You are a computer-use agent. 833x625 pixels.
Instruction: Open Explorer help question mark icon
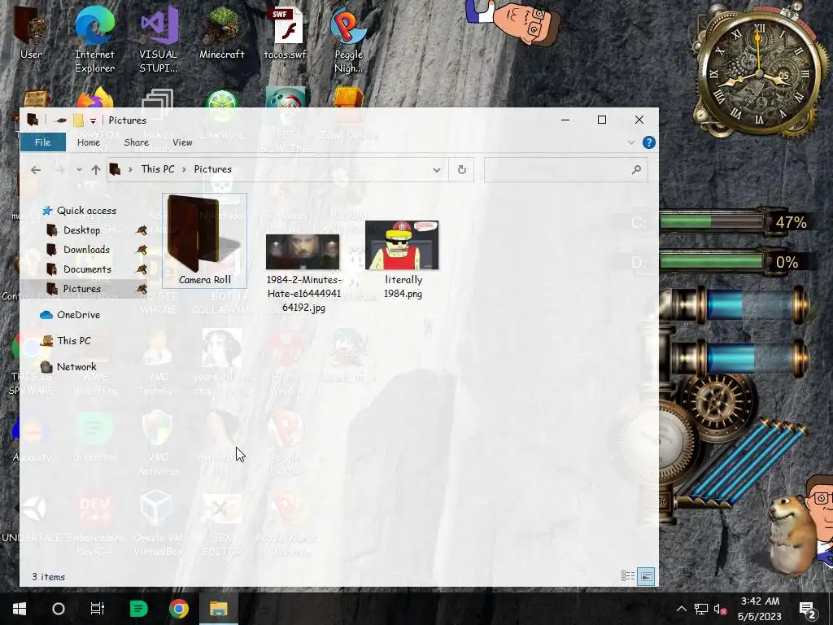click(648, 142)
